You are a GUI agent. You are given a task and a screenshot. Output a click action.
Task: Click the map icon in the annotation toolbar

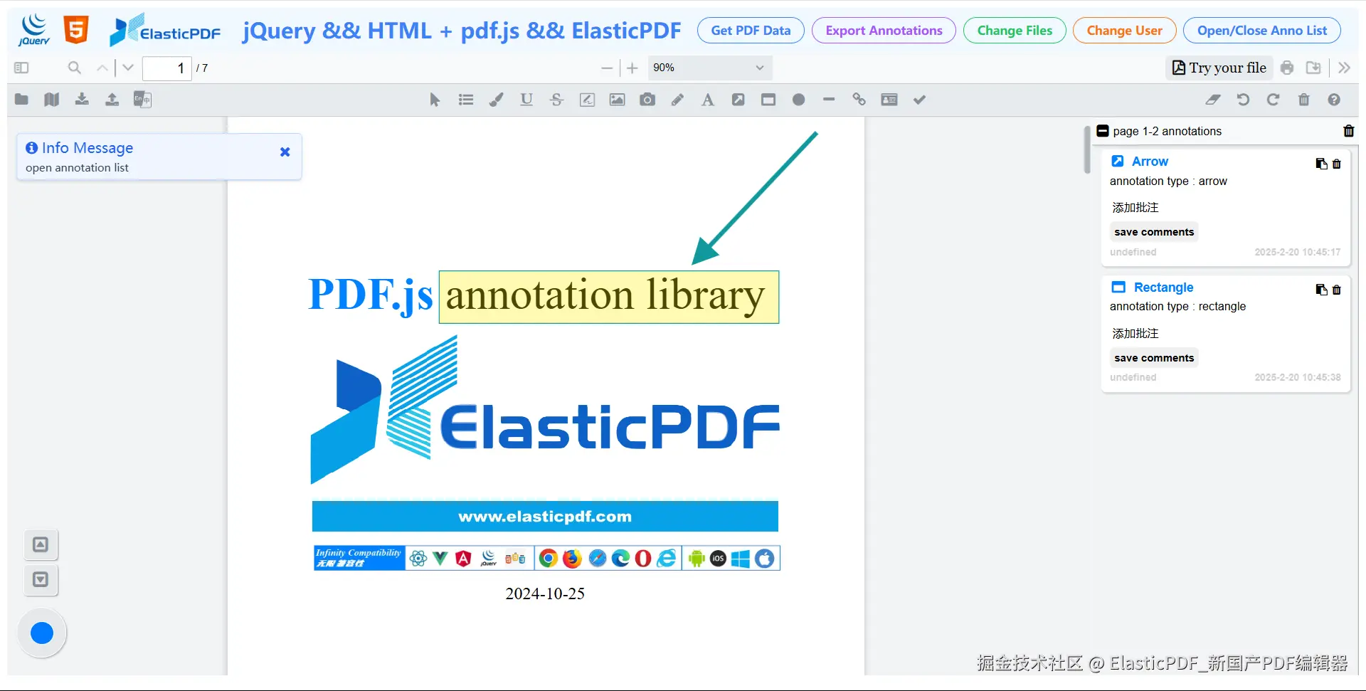click(51, 100)
